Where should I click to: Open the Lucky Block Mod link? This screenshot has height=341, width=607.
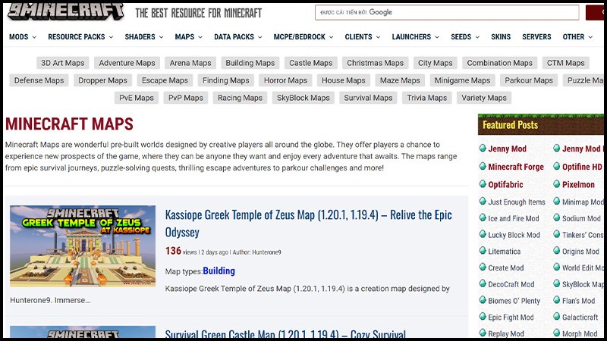pos(514,235)
